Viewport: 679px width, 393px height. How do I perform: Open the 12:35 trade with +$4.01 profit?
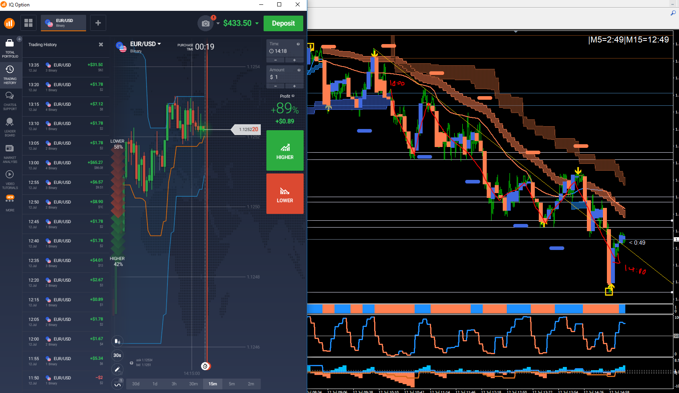66,263
